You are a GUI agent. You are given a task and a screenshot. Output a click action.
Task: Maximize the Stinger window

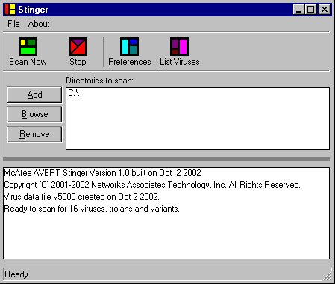click(x=310, y=10)
